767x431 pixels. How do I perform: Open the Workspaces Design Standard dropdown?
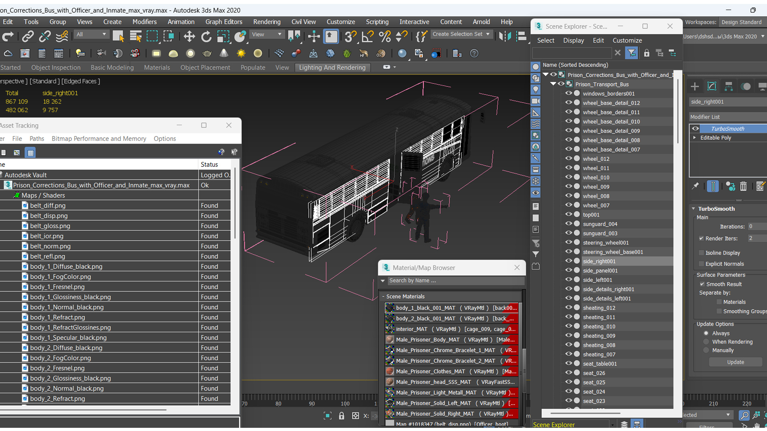[x=741, y=22]
